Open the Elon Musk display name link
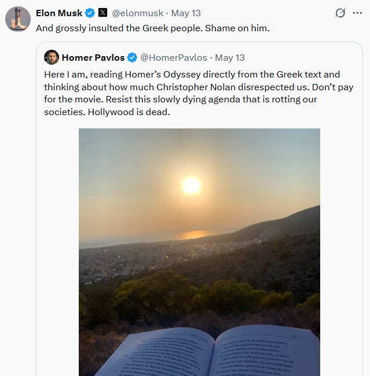370x376 pixels. coord(59,13)
